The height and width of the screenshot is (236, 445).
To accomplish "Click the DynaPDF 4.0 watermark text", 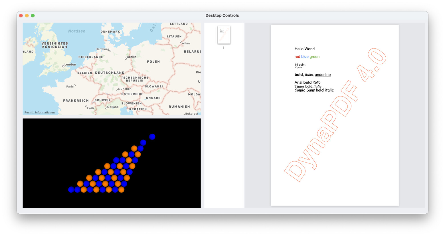I will tap(335, 115).
